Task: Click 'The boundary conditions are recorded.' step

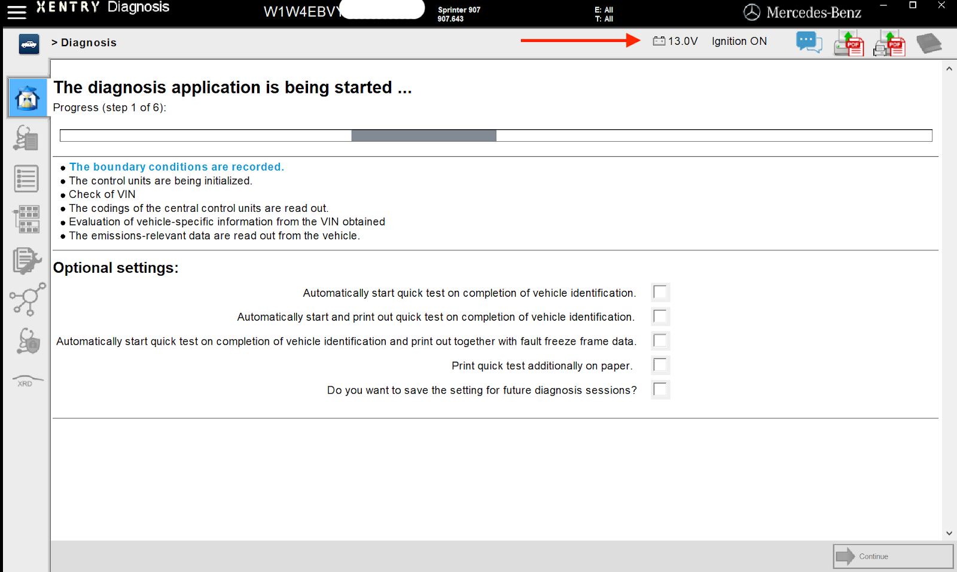Action: pyautogui.click(x=176, y=167)
